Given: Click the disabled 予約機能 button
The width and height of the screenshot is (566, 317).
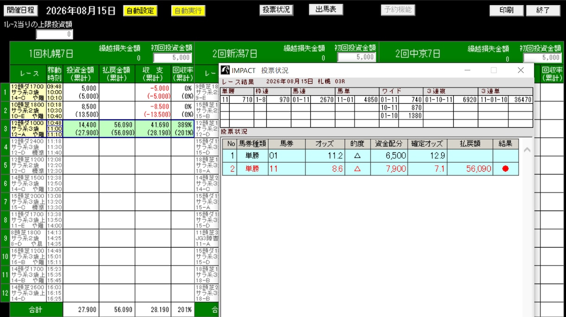Looking at the screenshot, I should [x=398, y=10].
